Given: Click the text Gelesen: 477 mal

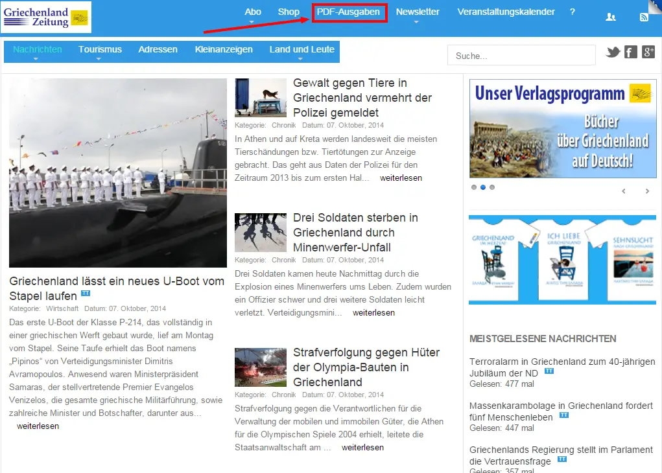Looking at the screenshot, I should point(502,384).
